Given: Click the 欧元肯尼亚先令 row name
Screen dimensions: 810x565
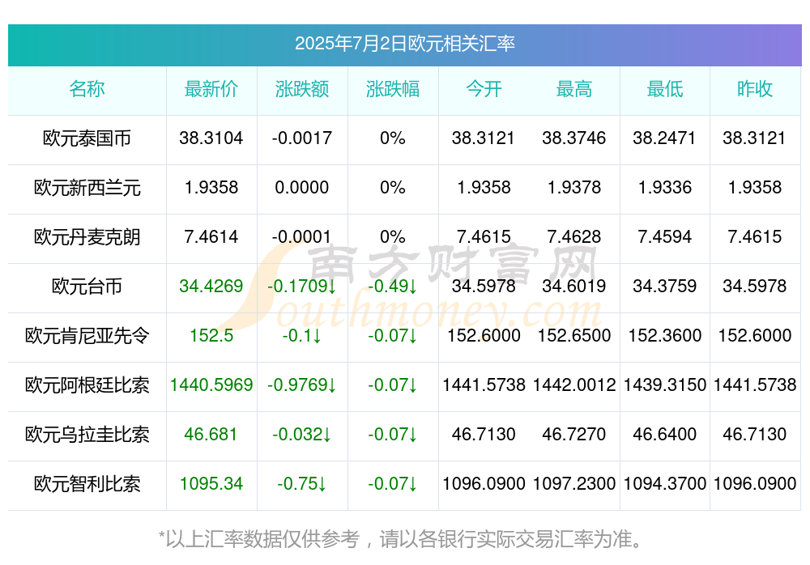Looking at the screenshot, I should point(87,336).
